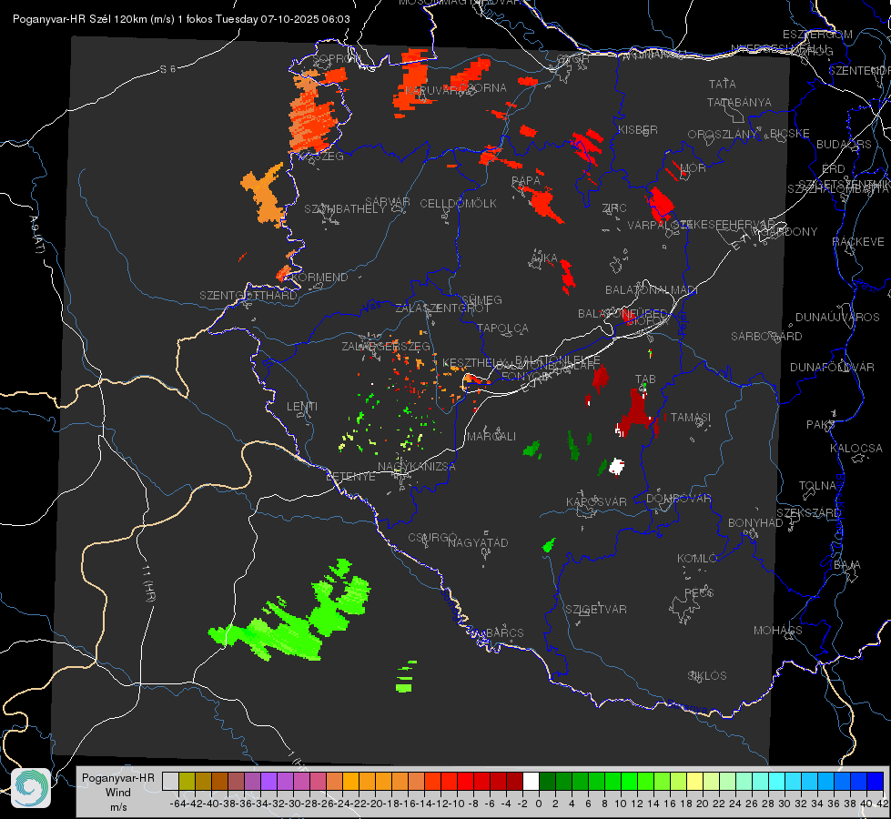Select the RACKEVE label
891x819 pixels.
pyautogui.click(x=858, y=242)
